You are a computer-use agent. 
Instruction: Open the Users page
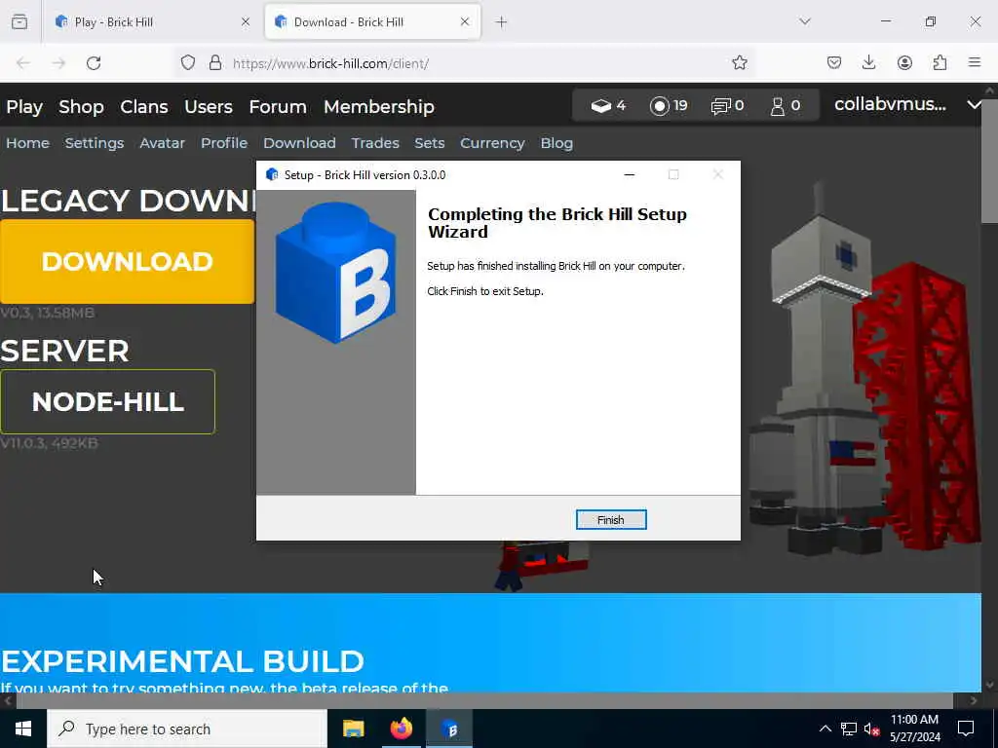[x=209, y=106]
